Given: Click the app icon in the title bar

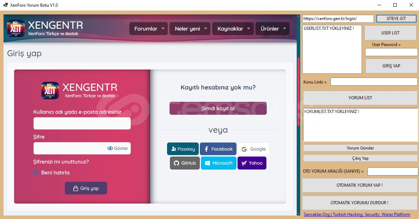Looking at the screenshot, I should [x=5, y=5].
